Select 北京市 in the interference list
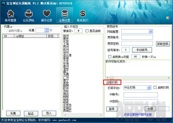Screen dimensions: 173x123 [67, 105]
